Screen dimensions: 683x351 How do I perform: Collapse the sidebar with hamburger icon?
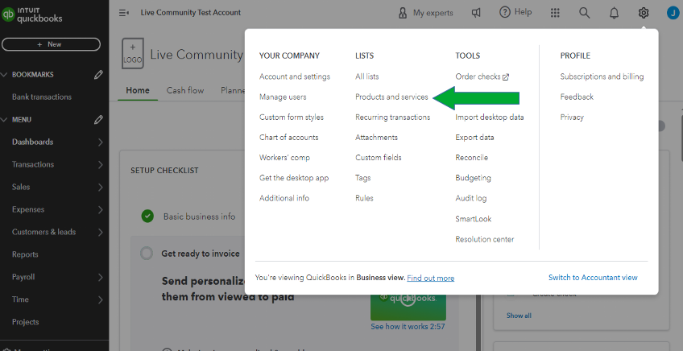124,13
